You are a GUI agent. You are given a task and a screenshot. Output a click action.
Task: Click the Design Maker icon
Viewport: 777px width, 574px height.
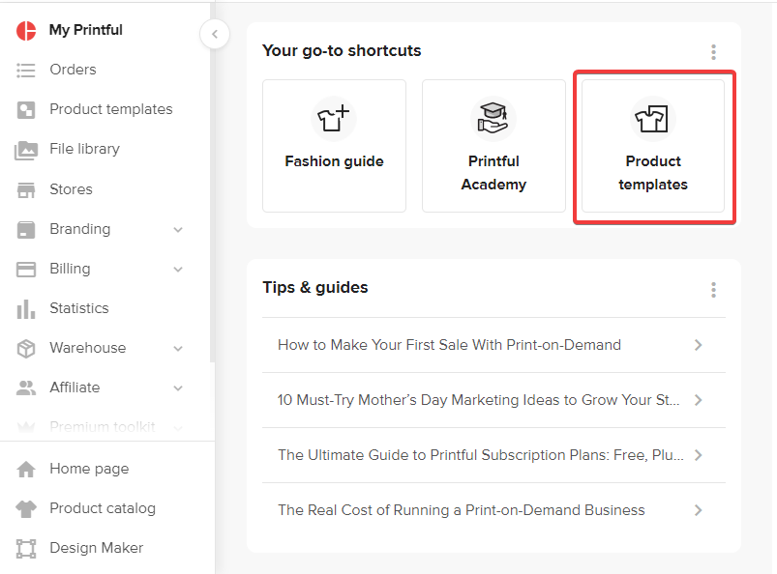coord(26,548)
